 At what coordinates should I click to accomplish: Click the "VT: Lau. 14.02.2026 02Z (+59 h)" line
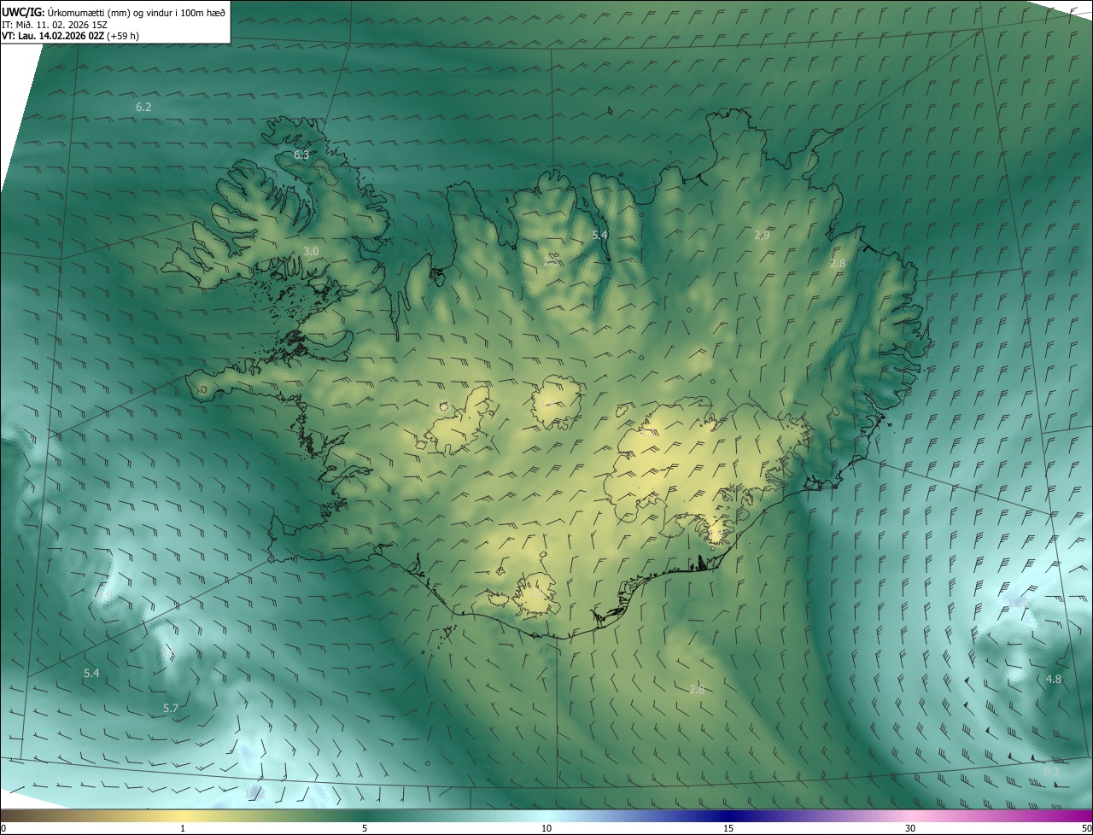coord(71,36)
